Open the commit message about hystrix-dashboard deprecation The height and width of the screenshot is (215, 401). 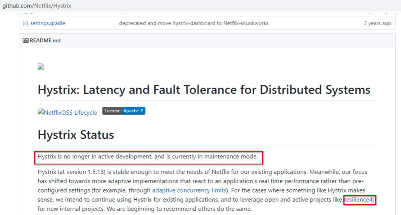[x=194, y=23]
